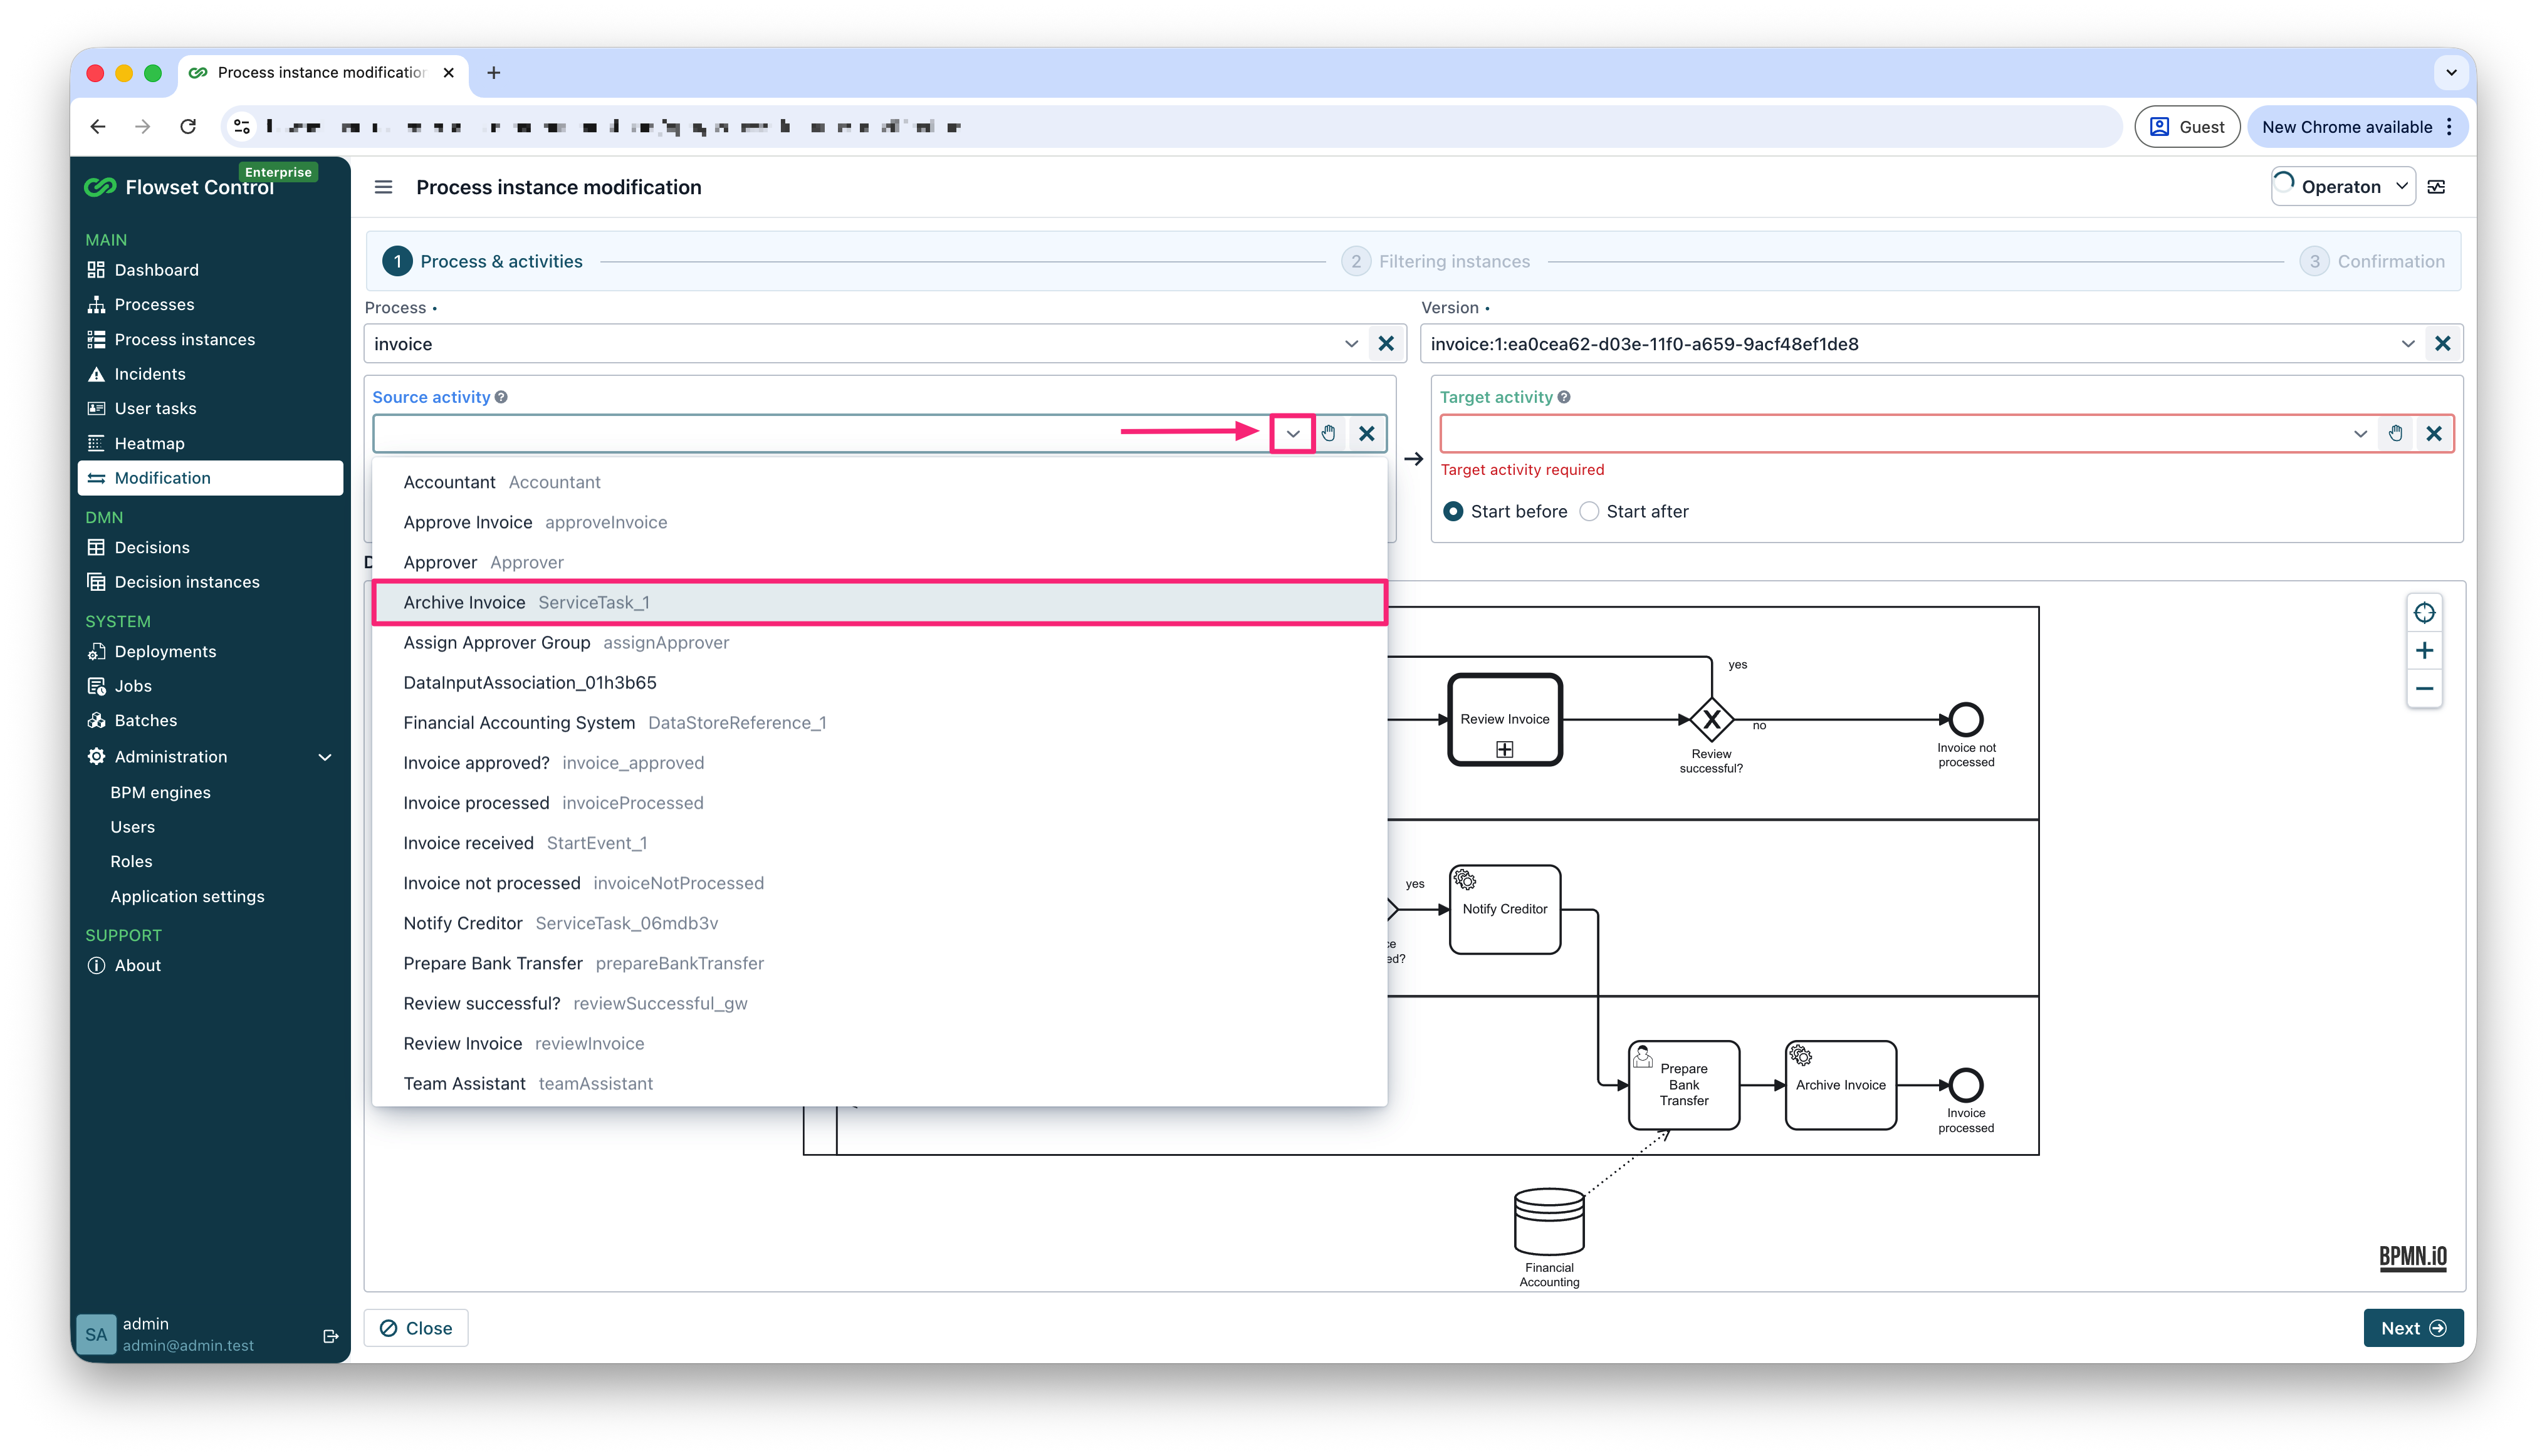
Task: Zoom out of the diagram
Action: [2424, 689]
